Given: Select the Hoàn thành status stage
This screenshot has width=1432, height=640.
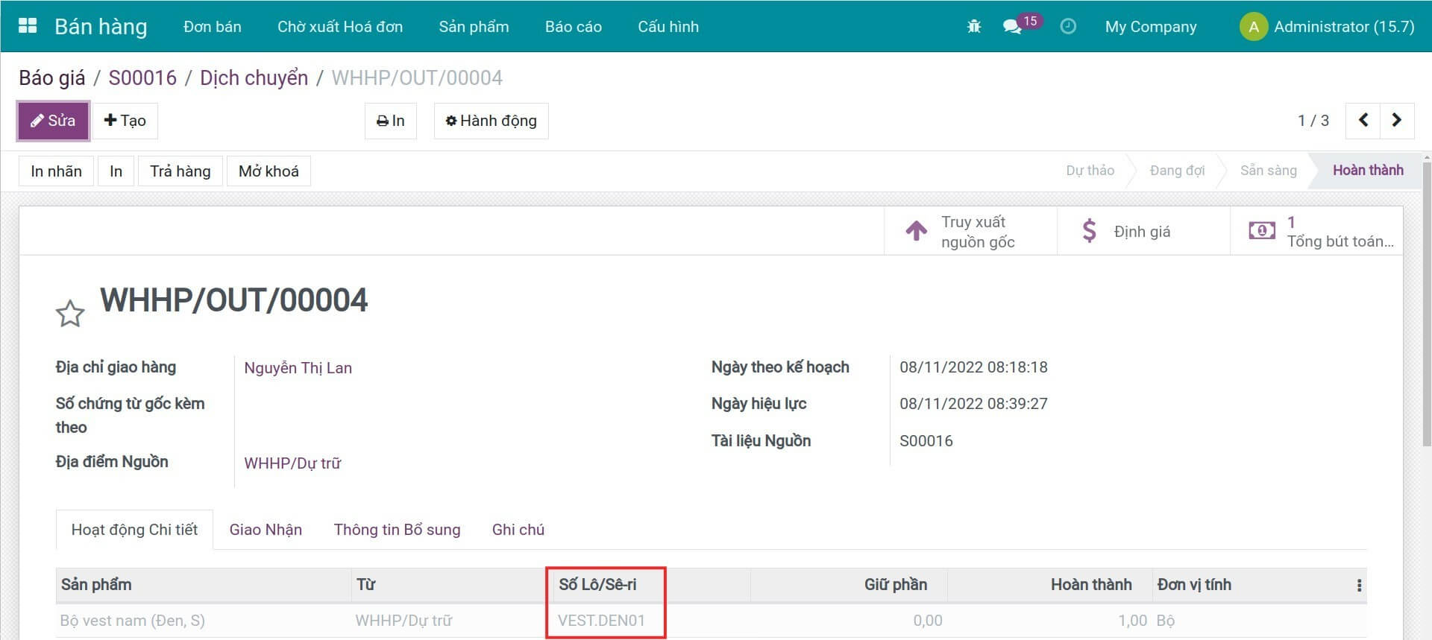Looking at the screenshot, I should (x=1367, y=171).
